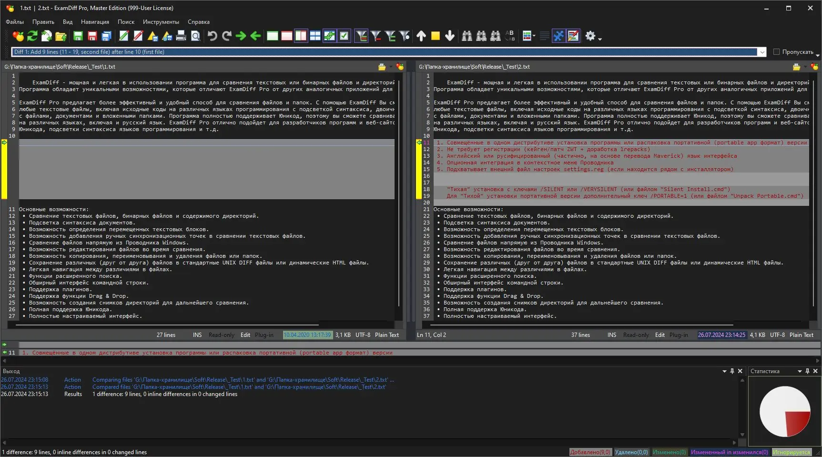The image size is (822, 457).
Task: Jump to next difference with down arrow
Action: [x=450, y=36]
